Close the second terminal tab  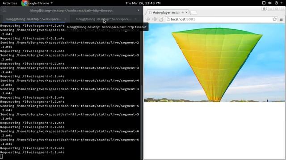pyautogui.click(x=135, y=19)
